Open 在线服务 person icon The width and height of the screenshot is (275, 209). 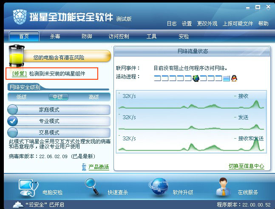click(x=223, y=187)
